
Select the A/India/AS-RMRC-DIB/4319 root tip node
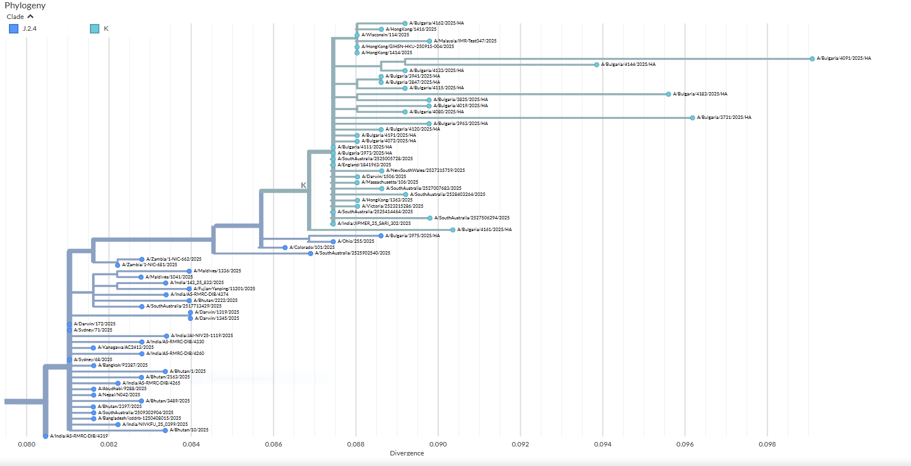pyautogui.click(x=46, y=436)
